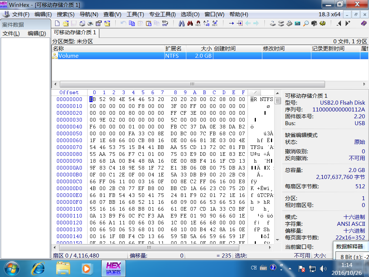
Task: Open 编辑(D) in case data panel
Action: pos(37,34)
